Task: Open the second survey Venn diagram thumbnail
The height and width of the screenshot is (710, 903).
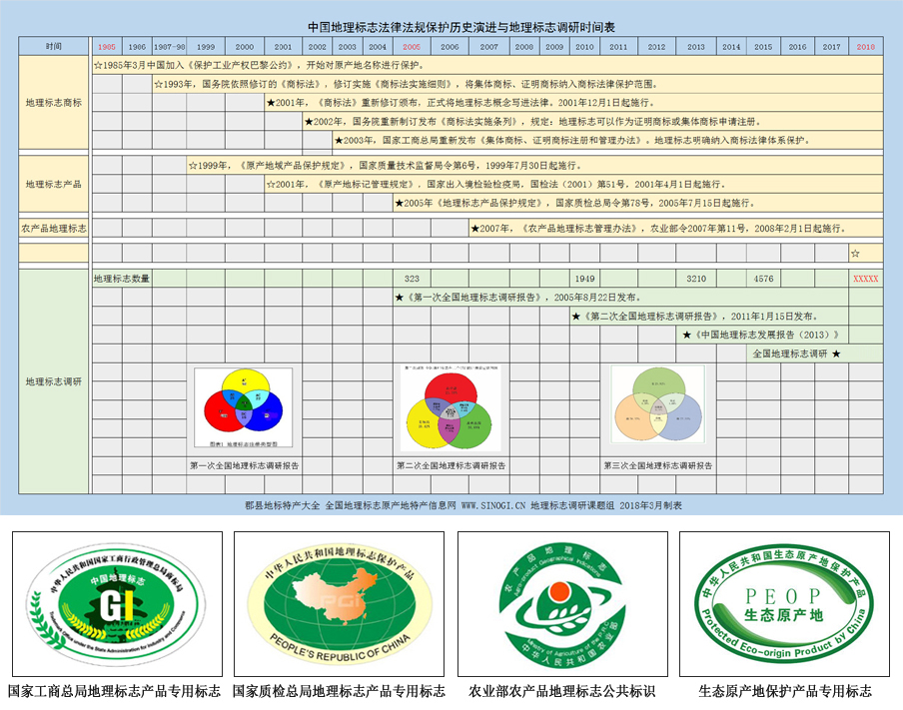Action: 451,408
